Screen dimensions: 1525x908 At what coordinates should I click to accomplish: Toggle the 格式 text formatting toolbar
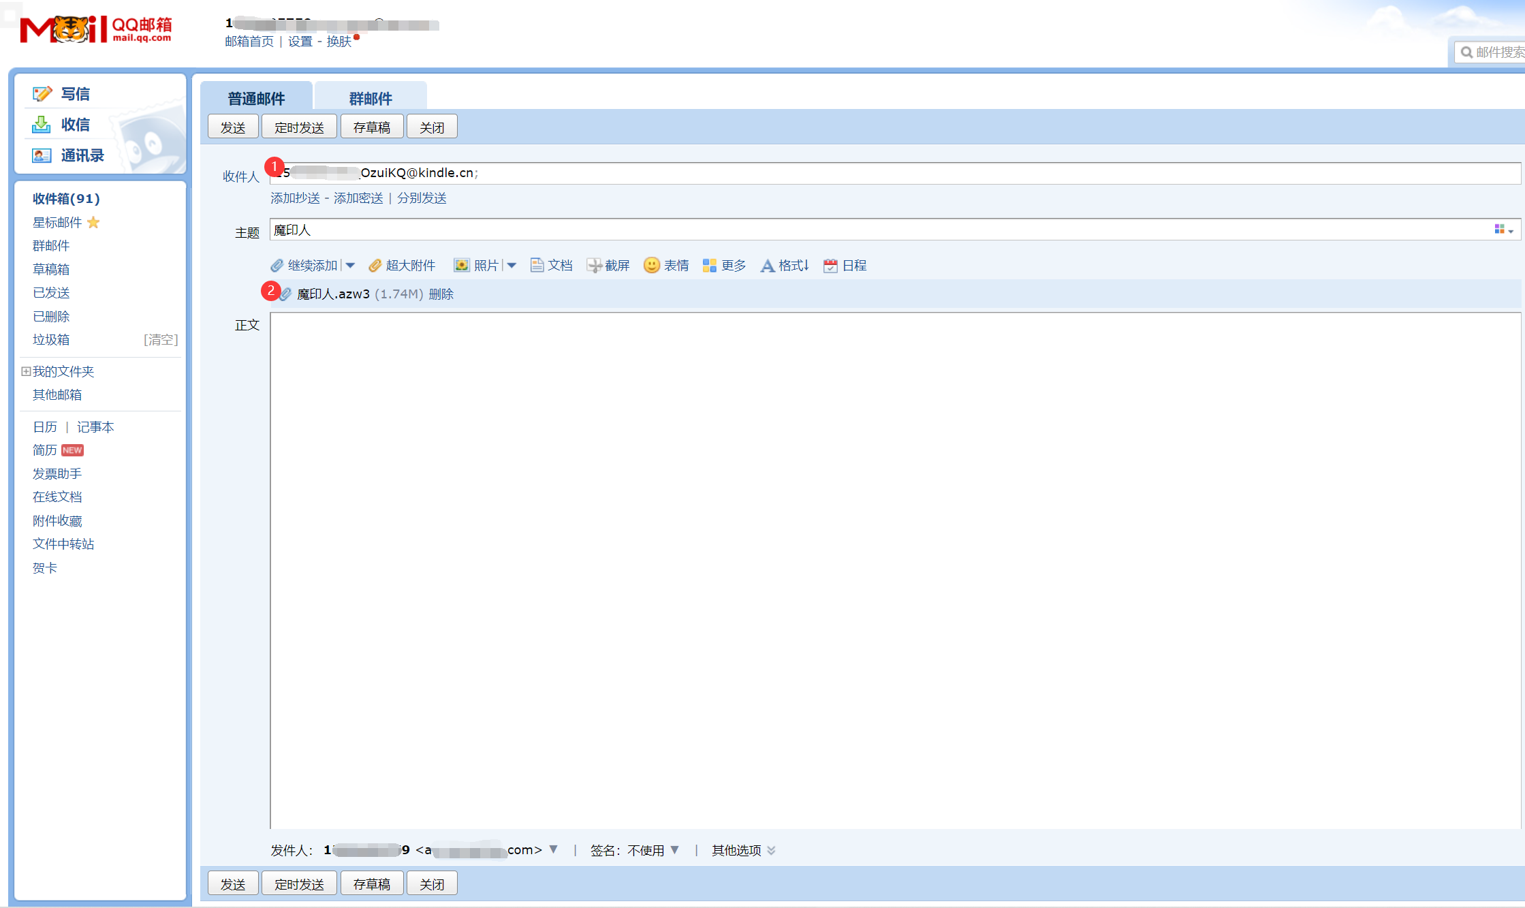tap(768, 266)
